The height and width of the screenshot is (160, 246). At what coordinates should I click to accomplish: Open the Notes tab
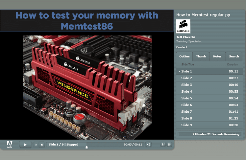(217, 57)
